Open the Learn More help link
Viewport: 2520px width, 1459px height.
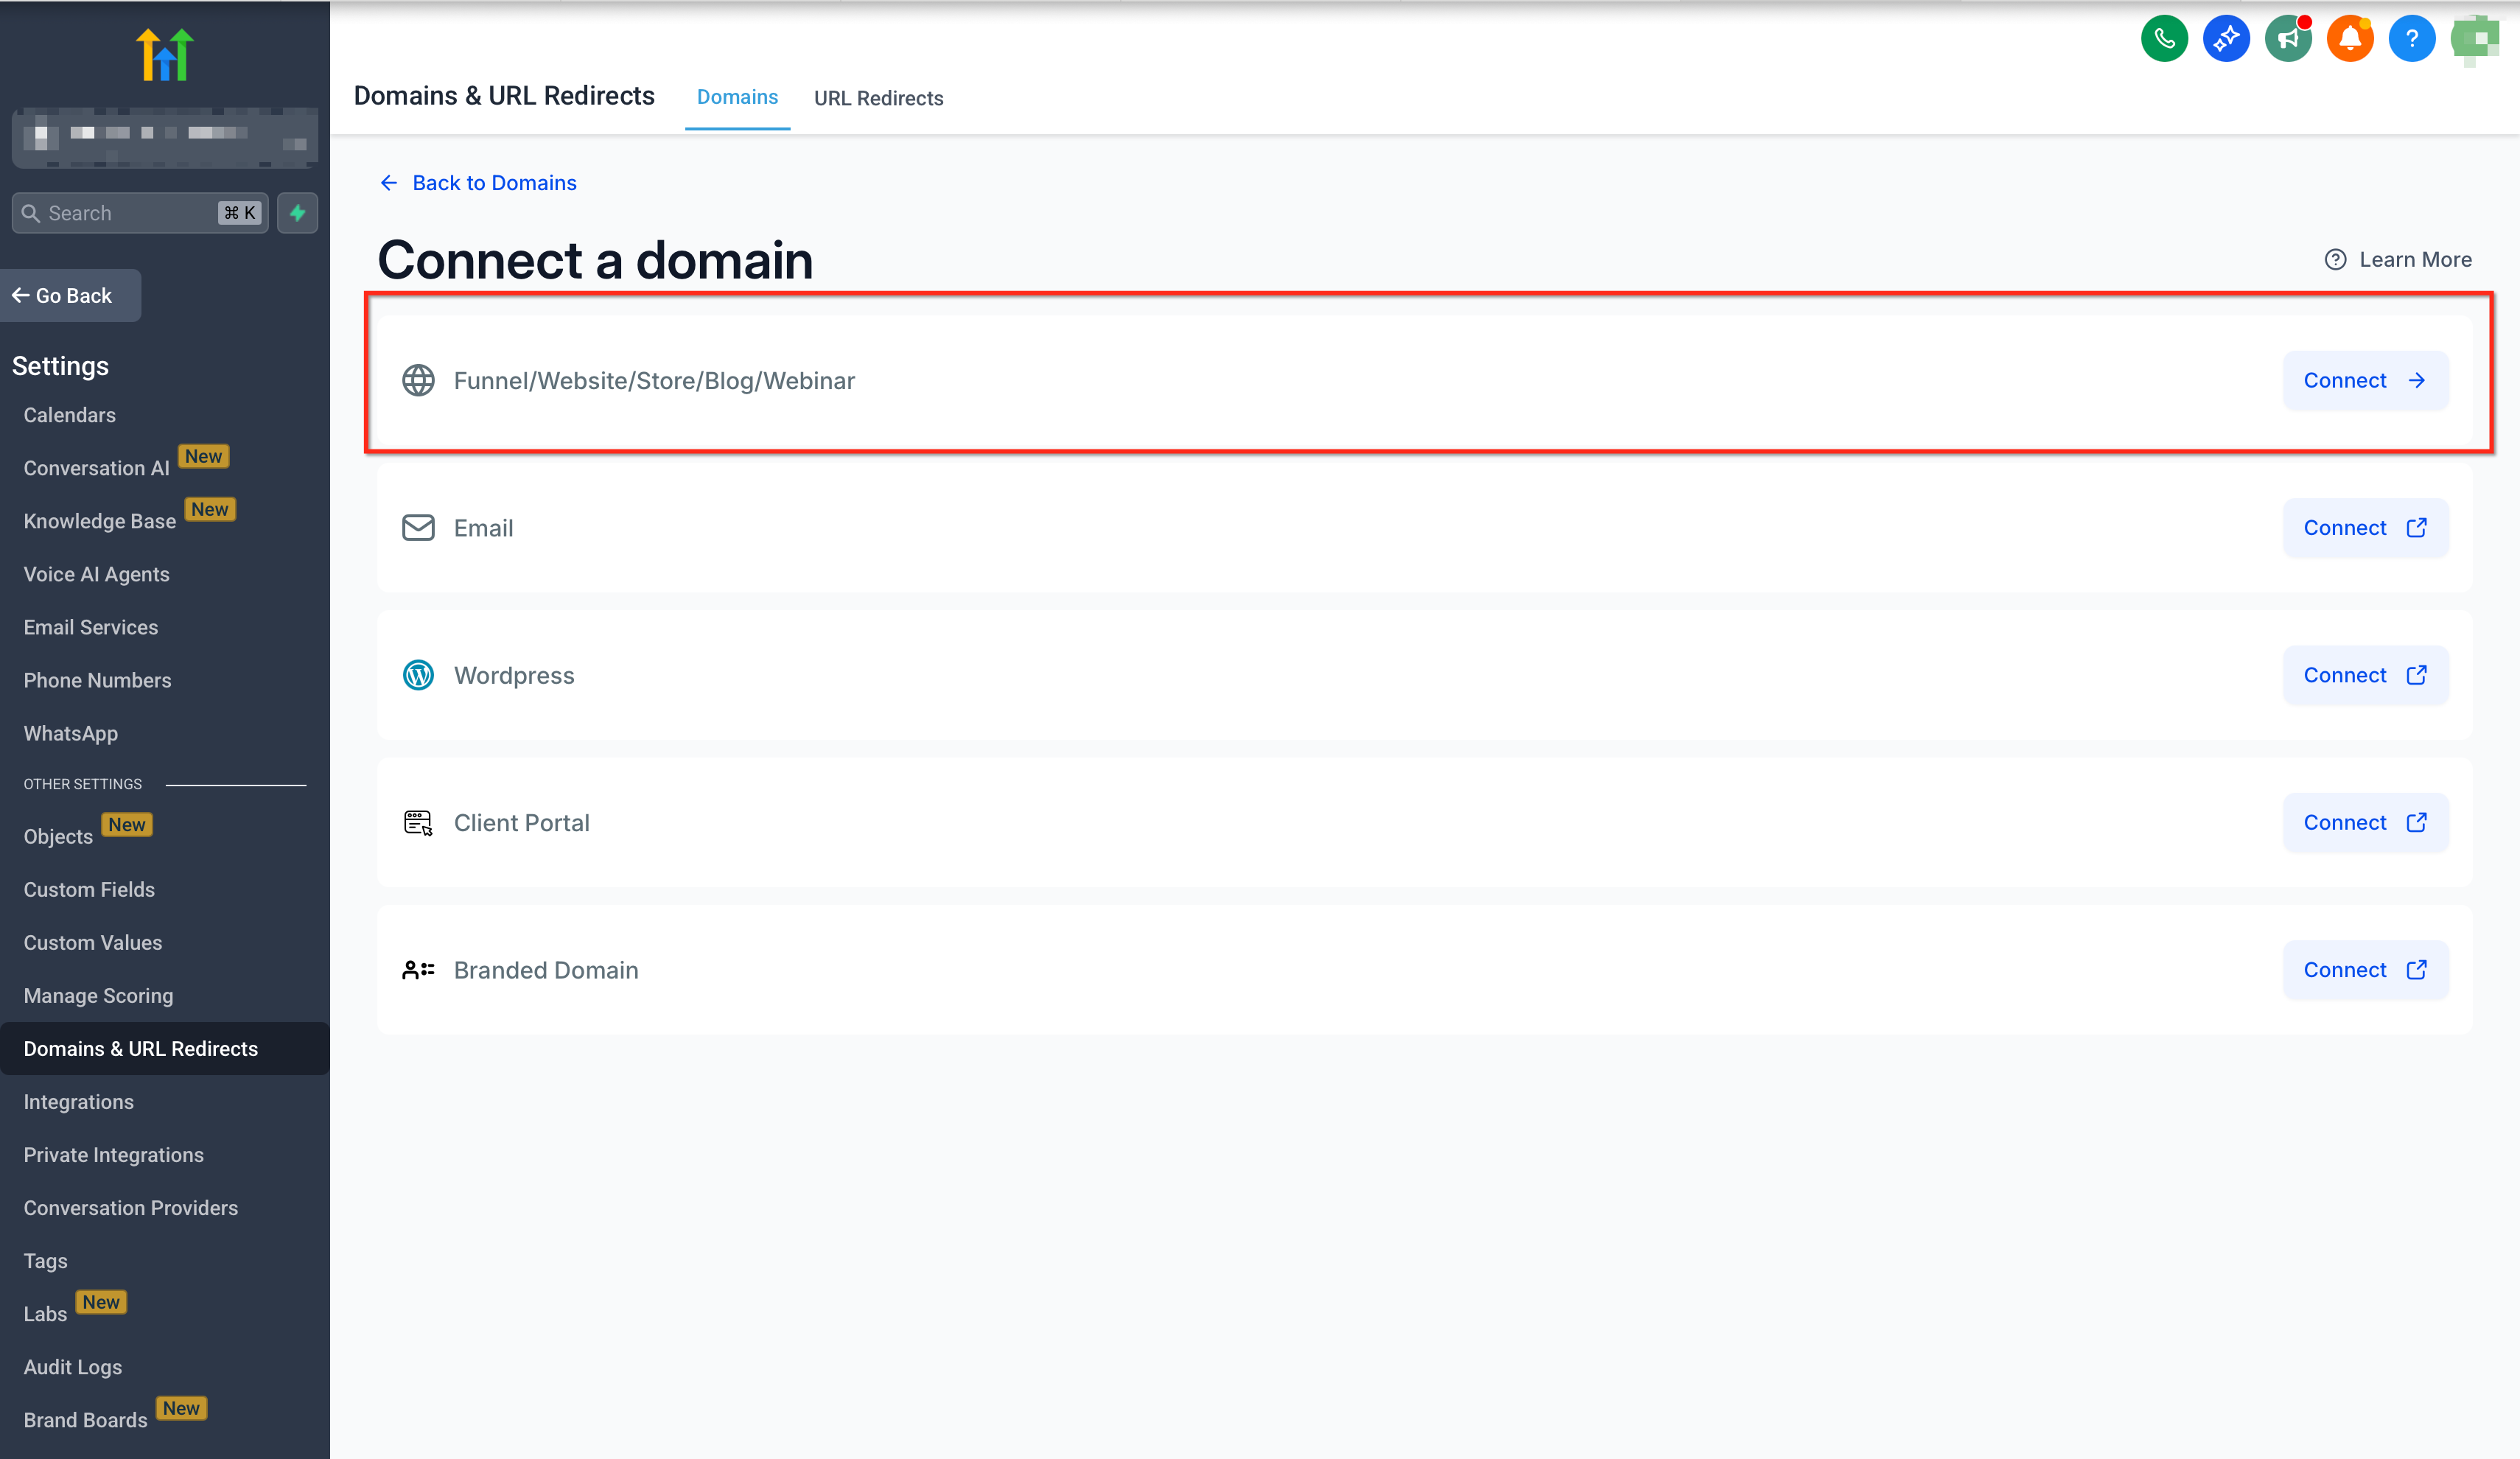pos(2397,260)
